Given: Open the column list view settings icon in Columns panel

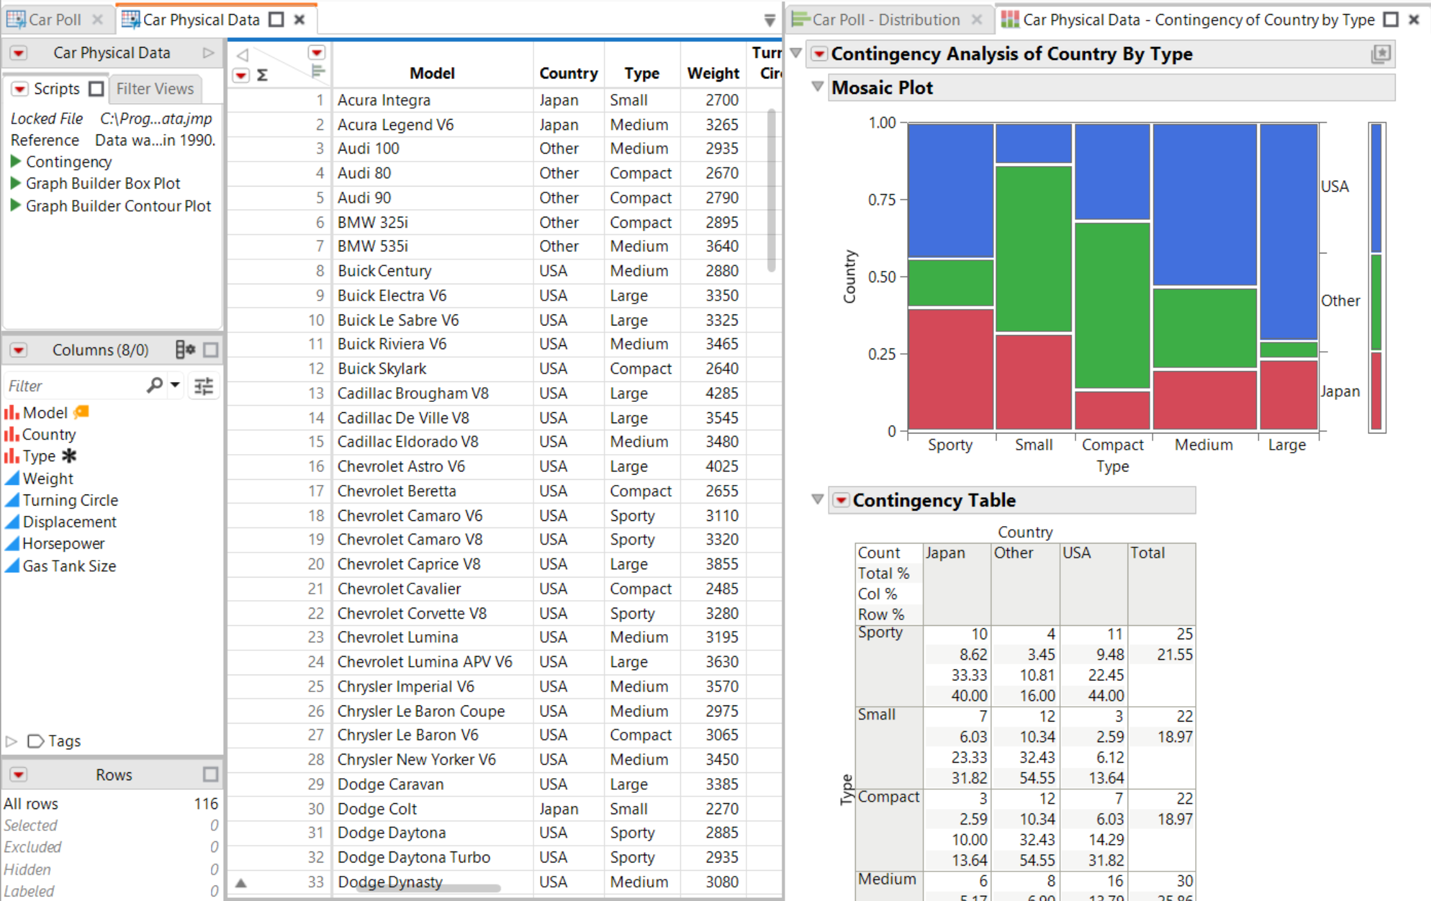Looking at the screenshot, I should tap(185, 349).
